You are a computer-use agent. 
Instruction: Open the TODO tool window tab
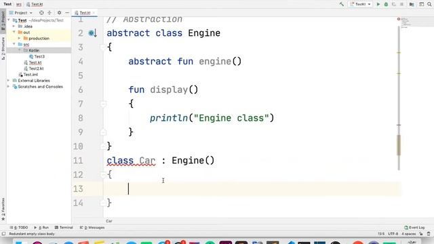(x=19, y=228)
